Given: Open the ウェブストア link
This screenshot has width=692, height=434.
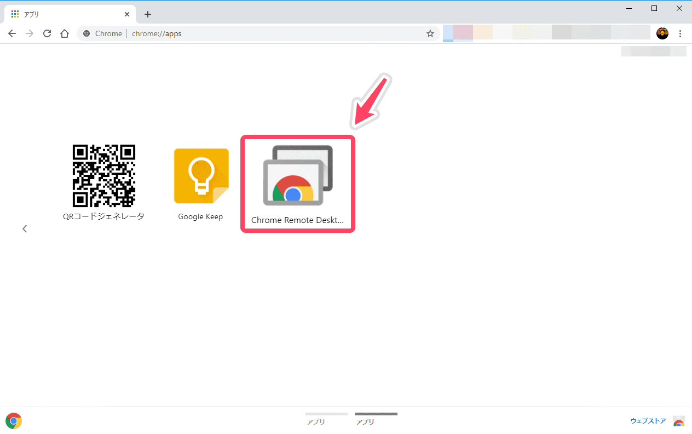Looking at the screenshot, I should coord(648,421).
